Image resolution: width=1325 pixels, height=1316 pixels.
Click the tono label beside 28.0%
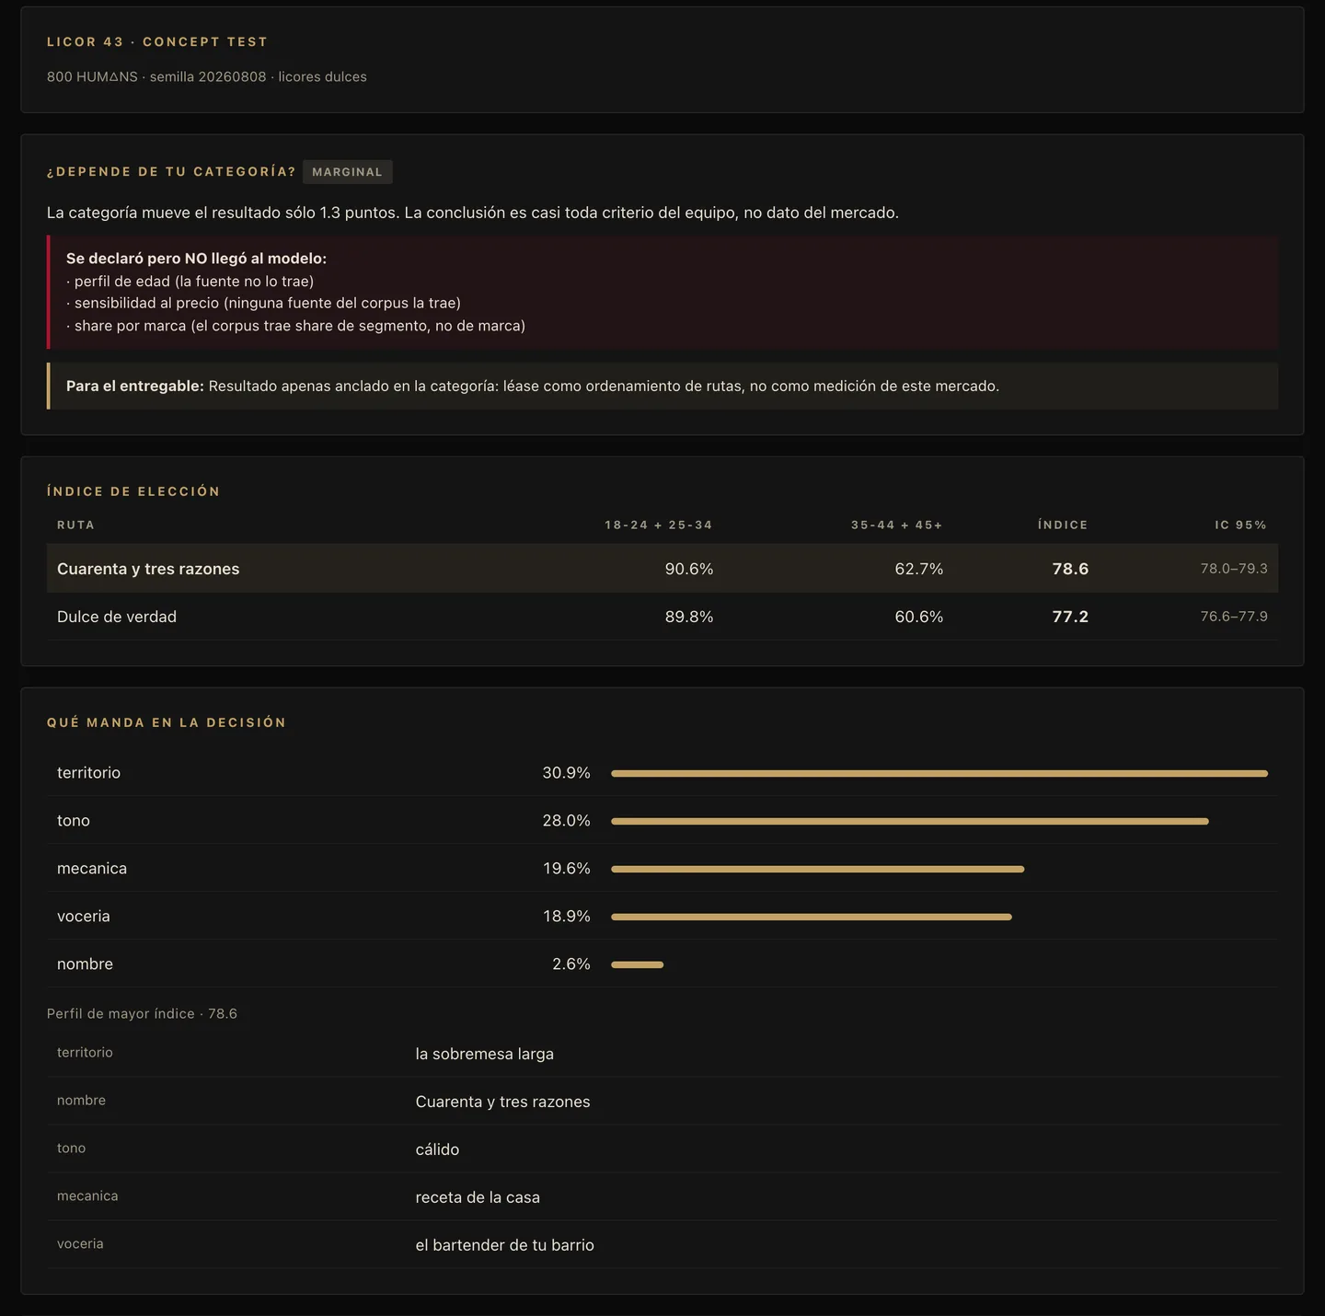pos(74,821)
